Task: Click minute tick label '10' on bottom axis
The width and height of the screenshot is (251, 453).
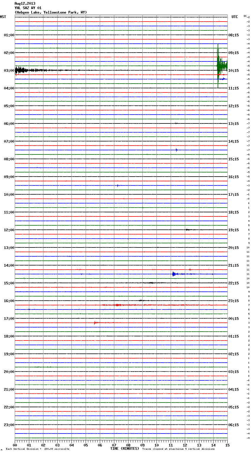Action: (x=157, y=445)
